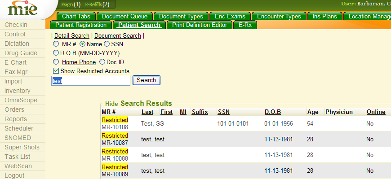Open the Detail Search link
391x179 pixels.
point(72,35)
